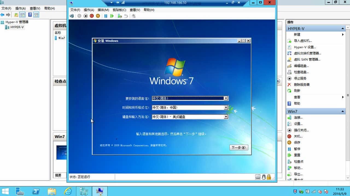The height and width of the screenshot is (196, 350).
Task: Click 保存 under Win7 actions
Action: (297, 143)
